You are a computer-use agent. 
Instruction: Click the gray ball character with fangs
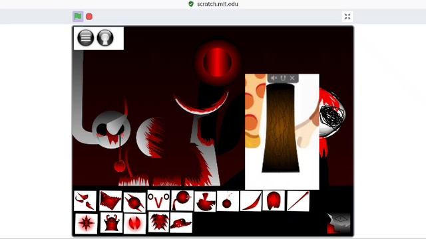pyautogui.click(x=111, y=129)
